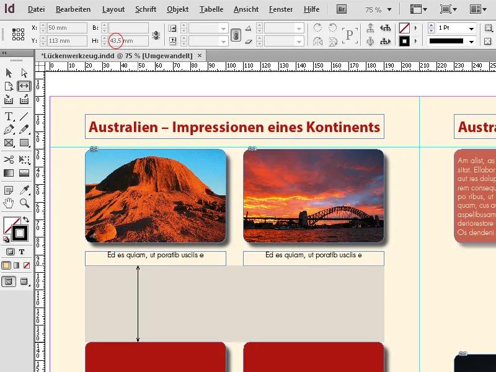Click the stroke swatch in the toolbox
Screen dimensions: 496x372
click(20, 234)
